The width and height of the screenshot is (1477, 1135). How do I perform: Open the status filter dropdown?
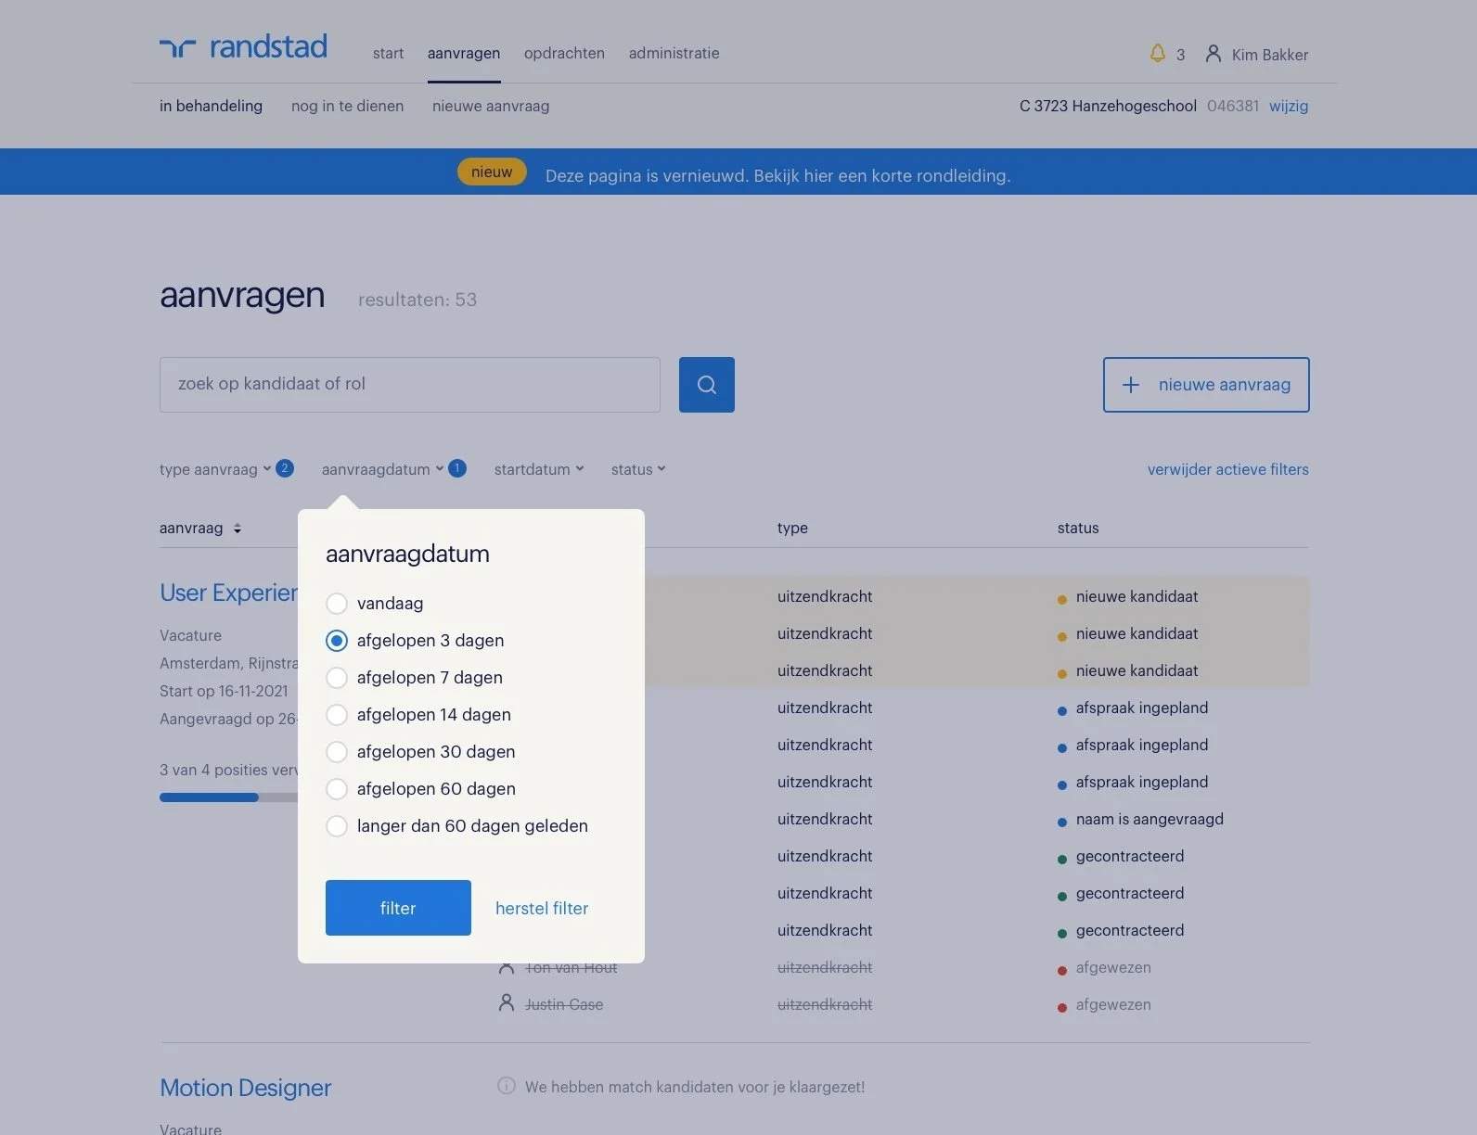[638, 469]
